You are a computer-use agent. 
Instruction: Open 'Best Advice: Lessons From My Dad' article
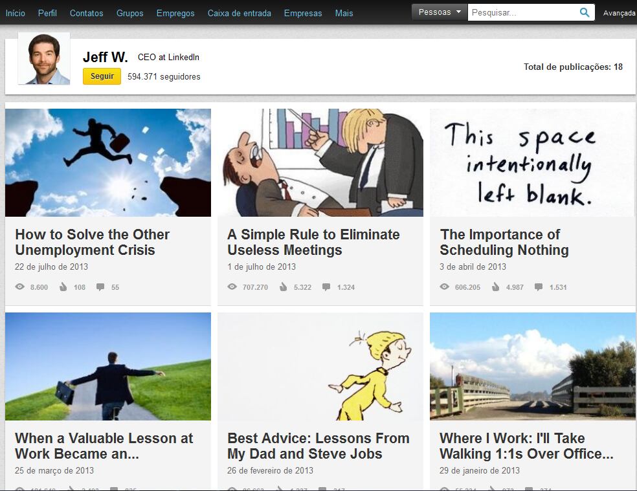(318, 446)
